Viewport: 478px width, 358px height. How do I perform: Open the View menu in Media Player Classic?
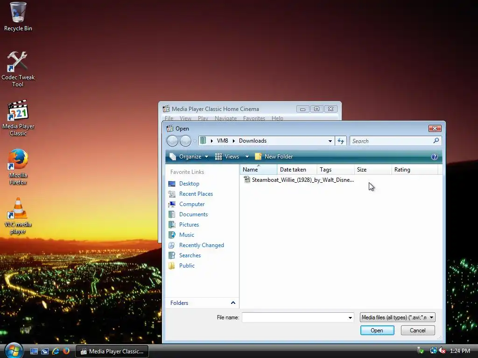[x=185, y=118]
